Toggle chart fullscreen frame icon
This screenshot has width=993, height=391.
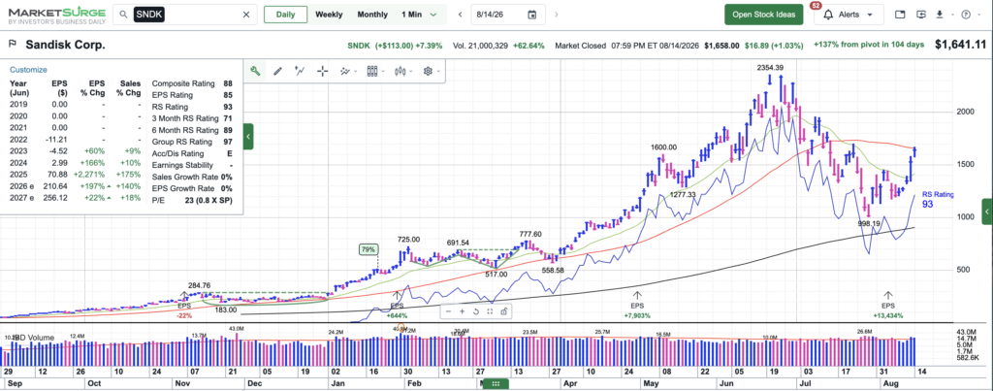[x=490, y=311]
